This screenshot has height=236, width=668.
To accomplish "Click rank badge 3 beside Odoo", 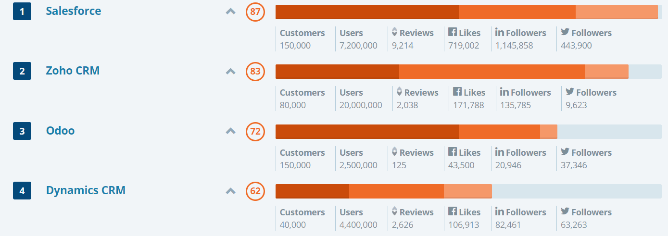I will coord(22,131).
